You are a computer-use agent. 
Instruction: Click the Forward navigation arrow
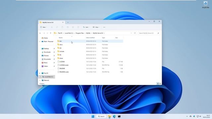44,33
